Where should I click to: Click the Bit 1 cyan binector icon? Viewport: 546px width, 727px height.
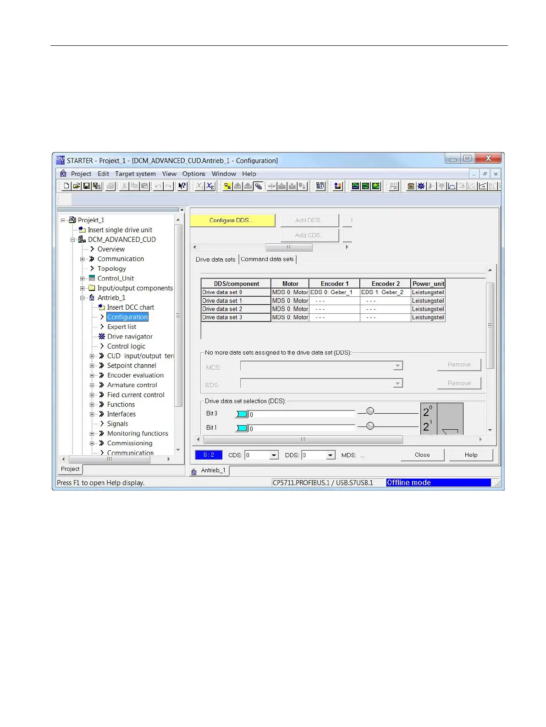point(242,428)
